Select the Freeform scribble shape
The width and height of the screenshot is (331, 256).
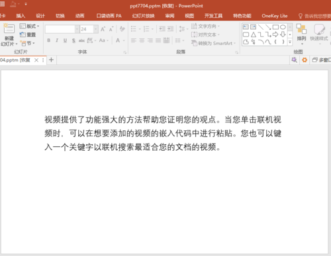(x=254, y=42)
